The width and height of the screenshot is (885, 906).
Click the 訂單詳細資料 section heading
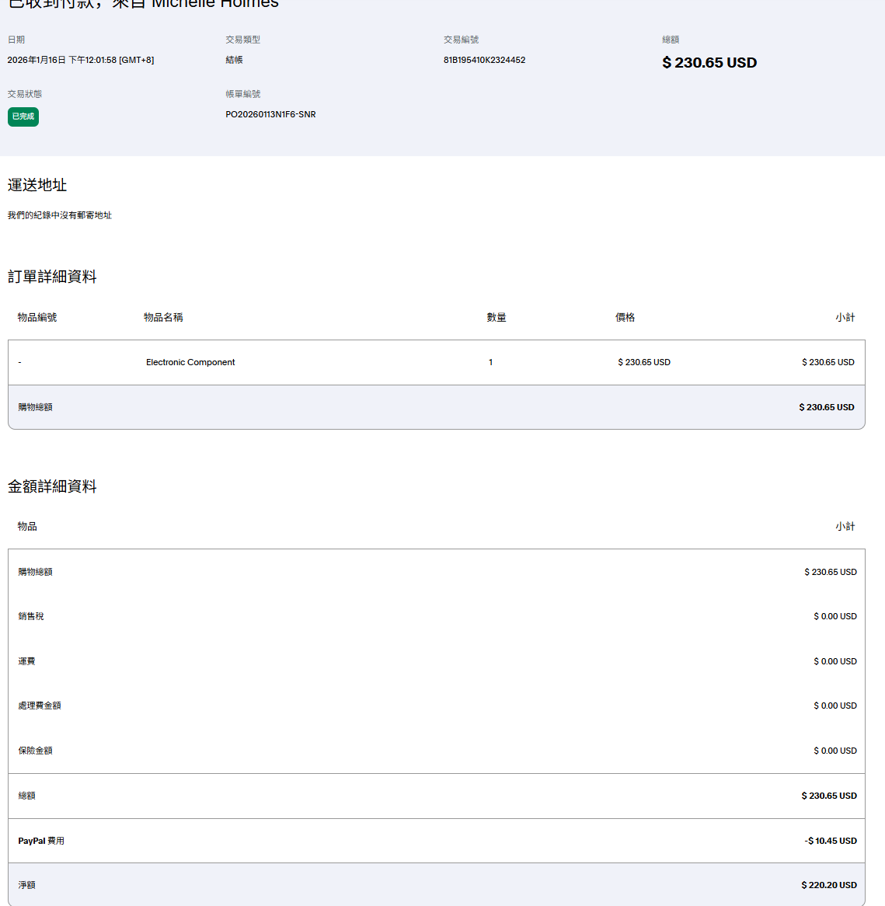pyautogui.click(x=52, y=277)
